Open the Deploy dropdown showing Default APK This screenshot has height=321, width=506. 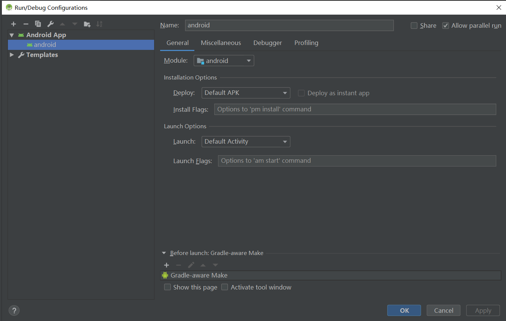pyautogui.click(x=246, y=93)
